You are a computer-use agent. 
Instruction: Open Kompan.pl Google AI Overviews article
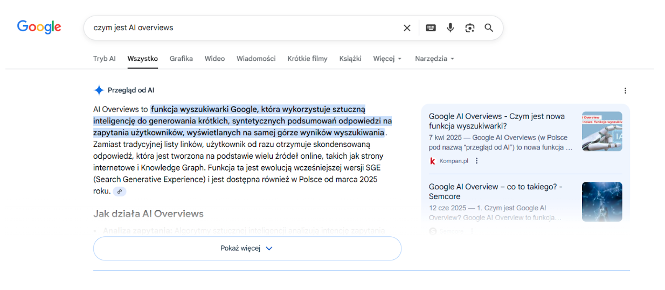[x=496, y=121]
